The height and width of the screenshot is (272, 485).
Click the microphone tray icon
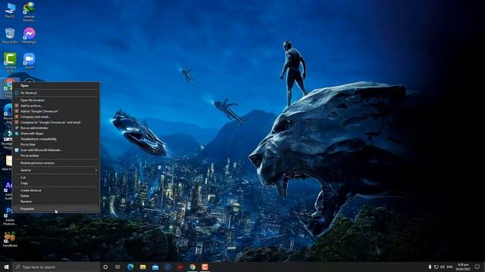[430, 267]
